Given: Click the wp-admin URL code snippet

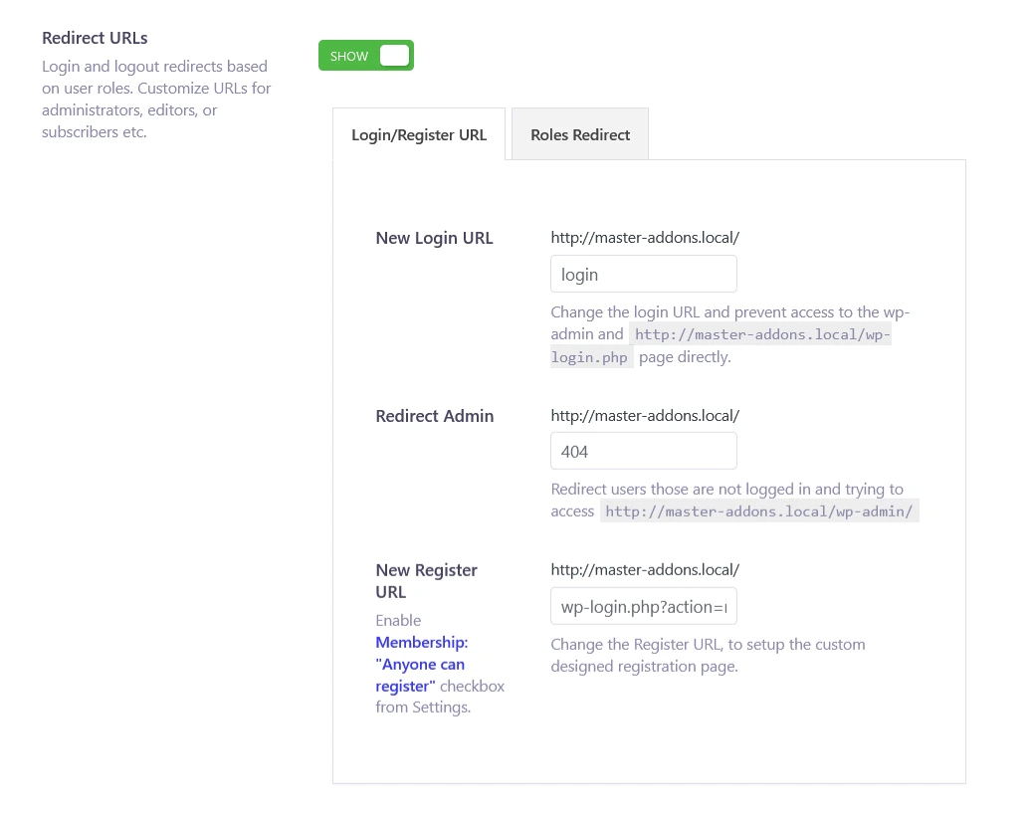Looking at the screenshot, I should pyautogui.click(x=759, y=510).
